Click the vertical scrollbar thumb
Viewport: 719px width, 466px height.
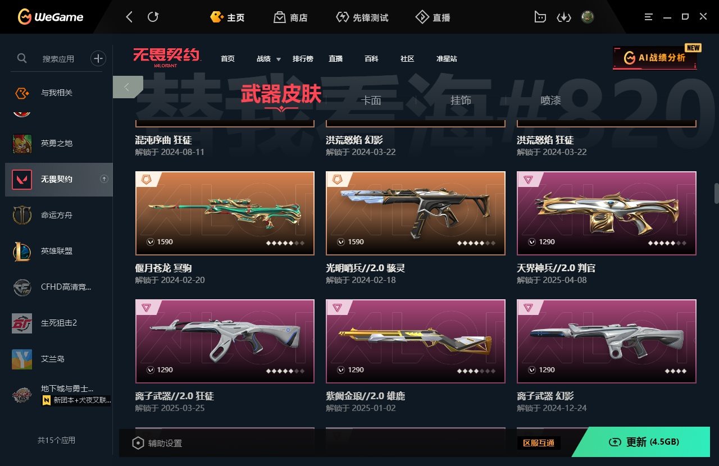click(716, 193)
